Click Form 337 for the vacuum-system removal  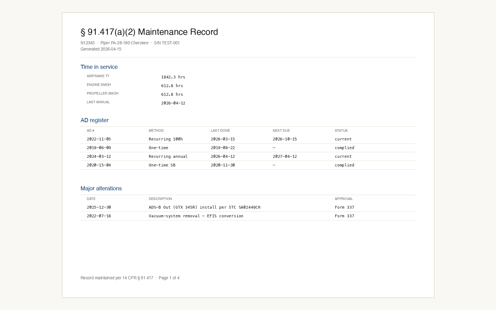[x=344, y=216]
